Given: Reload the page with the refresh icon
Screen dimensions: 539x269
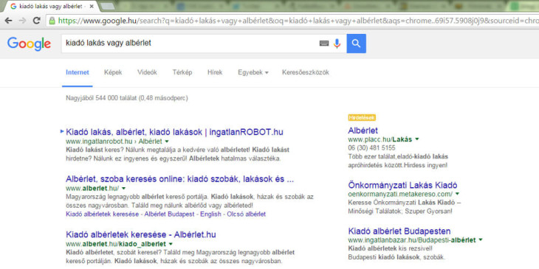Looking at the screenshot, I should point(36,21).
